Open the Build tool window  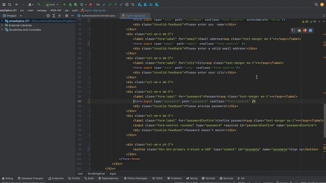tap(89, 178)
